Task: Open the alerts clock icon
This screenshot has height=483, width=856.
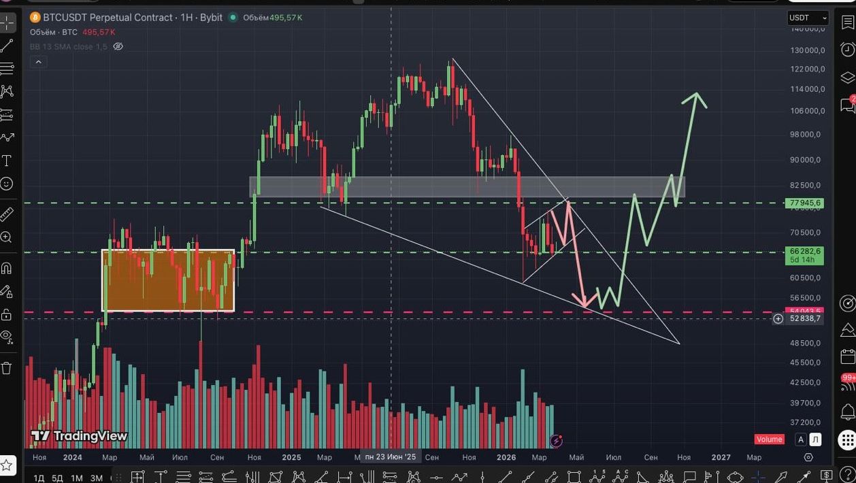Action: pyautogui.click(x=847, y=49)
